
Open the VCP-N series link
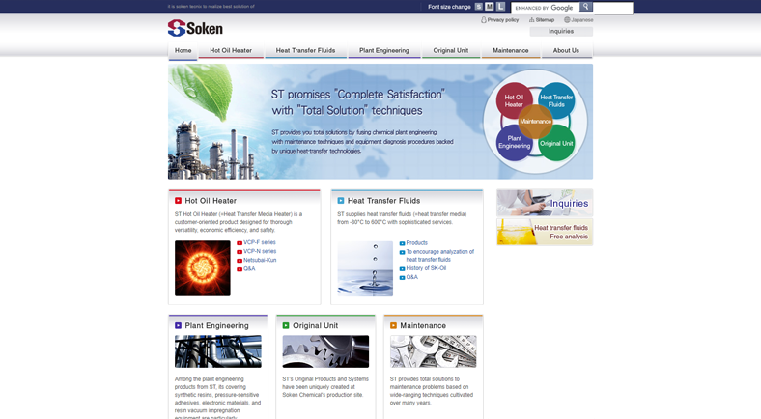point(260,251)
